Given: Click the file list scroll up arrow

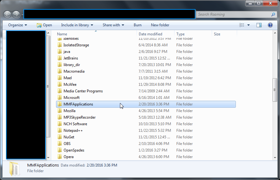Looking at the screenshot, I should point(275,33).
